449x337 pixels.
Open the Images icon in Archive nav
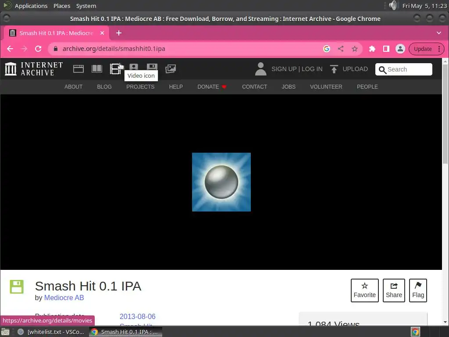171,69
